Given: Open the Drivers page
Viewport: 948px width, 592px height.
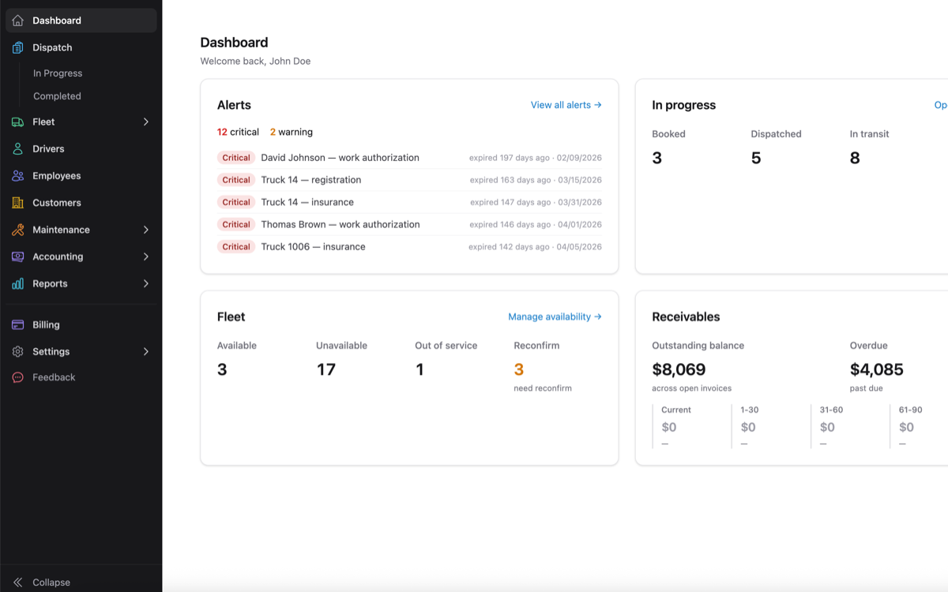Looking at the screenshot, I should pyautogui.click(x=81, y=148).
